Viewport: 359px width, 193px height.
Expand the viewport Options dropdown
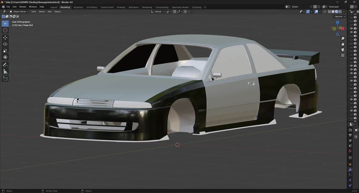coord(340,17)
